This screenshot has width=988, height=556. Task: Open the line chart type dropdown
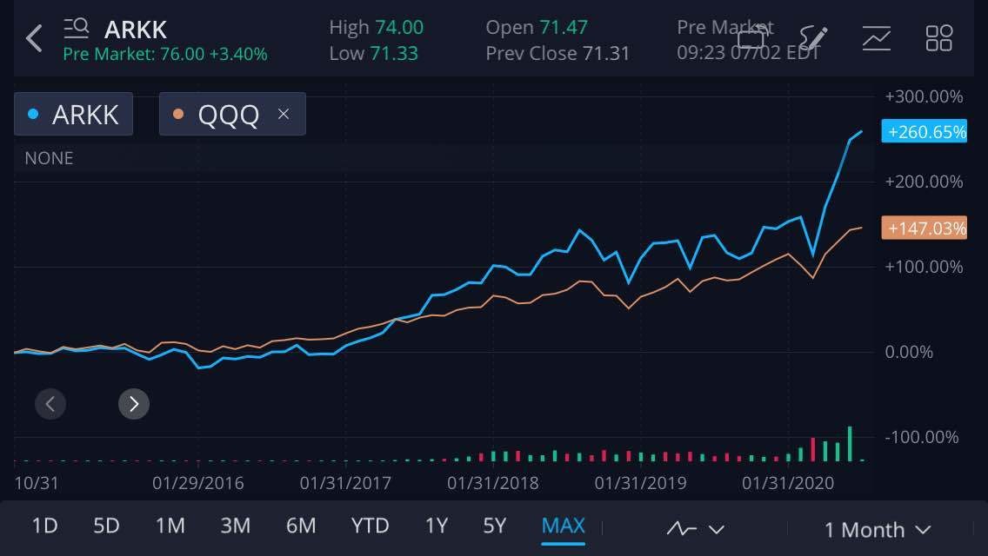(695, 529)
